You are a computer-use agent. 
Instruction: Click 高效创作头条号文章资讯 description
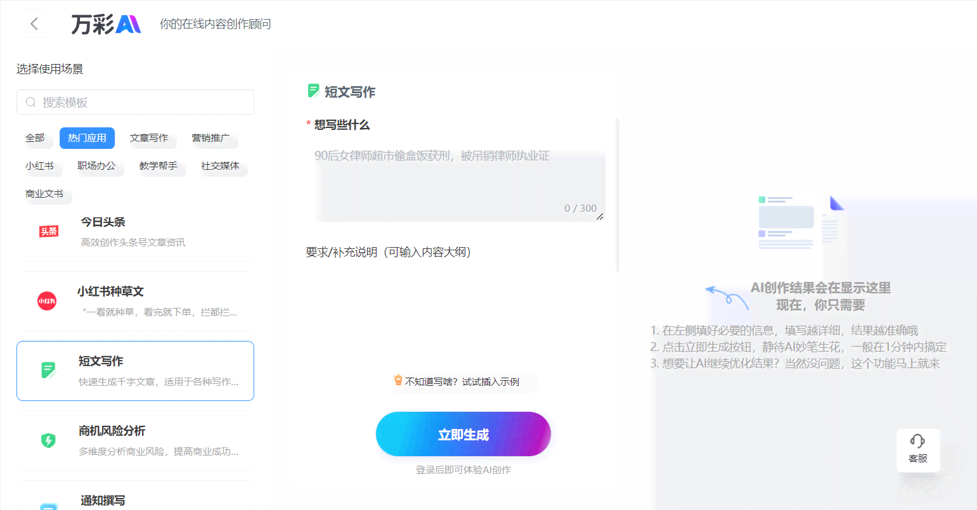[133, 243]
